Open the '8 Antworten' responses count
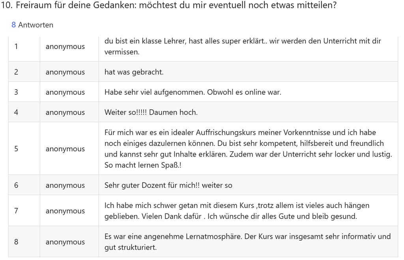404x260 pixels. [x=32, y=25]
